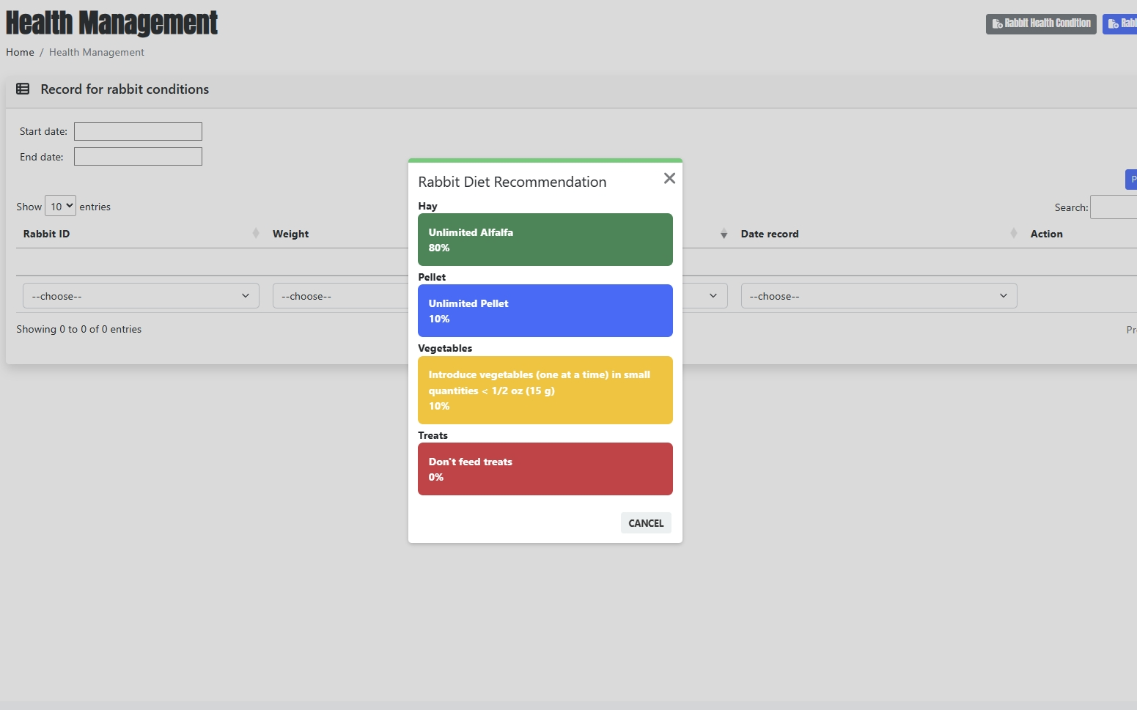Click the yellow vegetables recommendation card
Image resolution: width=1137 pixels, height=710 pixels.
coord(545,390)
